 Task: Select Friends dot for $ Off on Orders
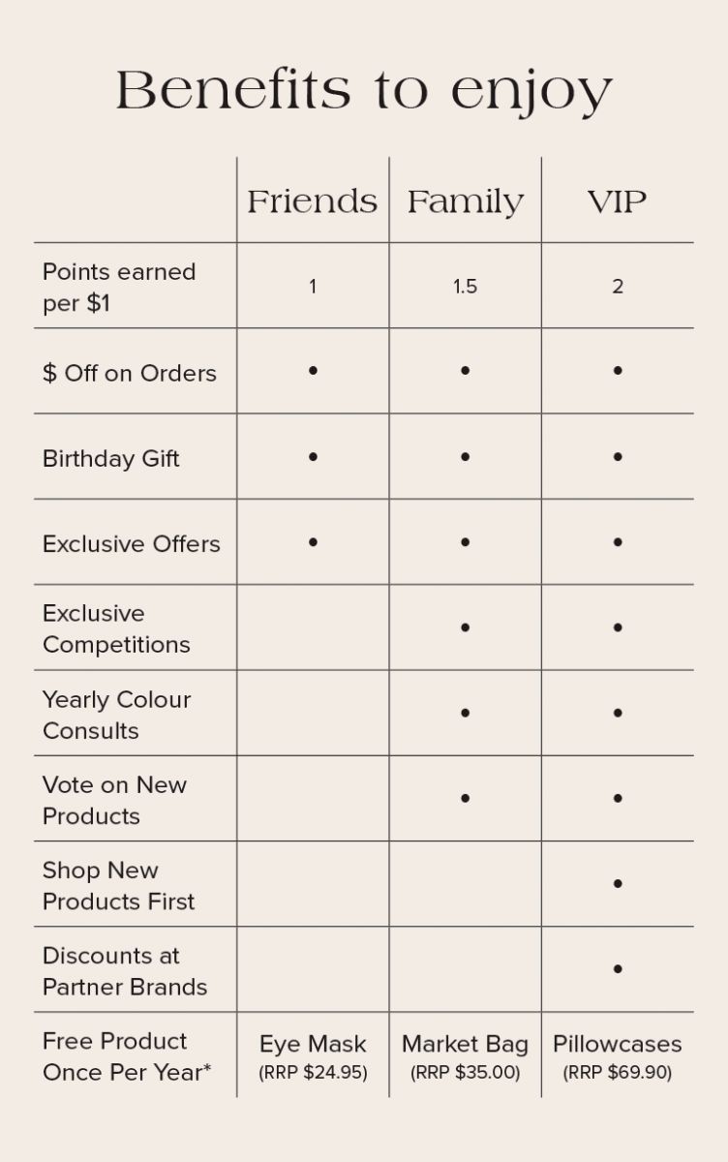coord(313,371)
